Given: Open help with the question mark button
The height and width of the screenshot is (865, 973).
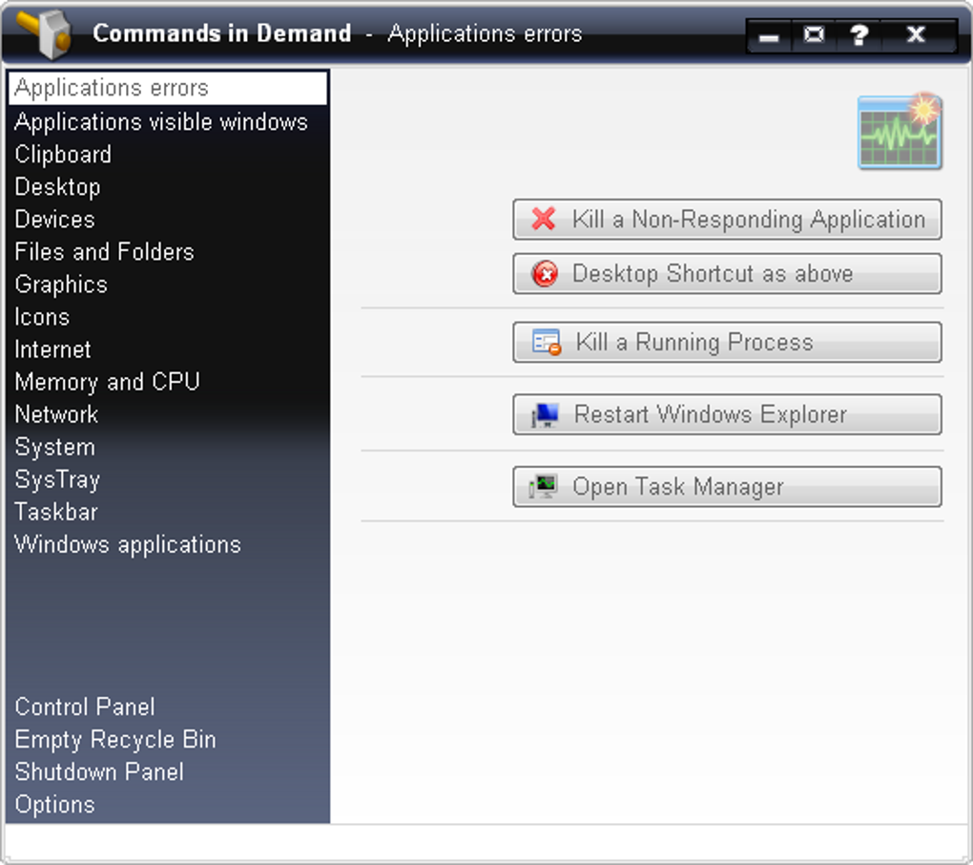Looking at the screenshot, I should point(859,35).
